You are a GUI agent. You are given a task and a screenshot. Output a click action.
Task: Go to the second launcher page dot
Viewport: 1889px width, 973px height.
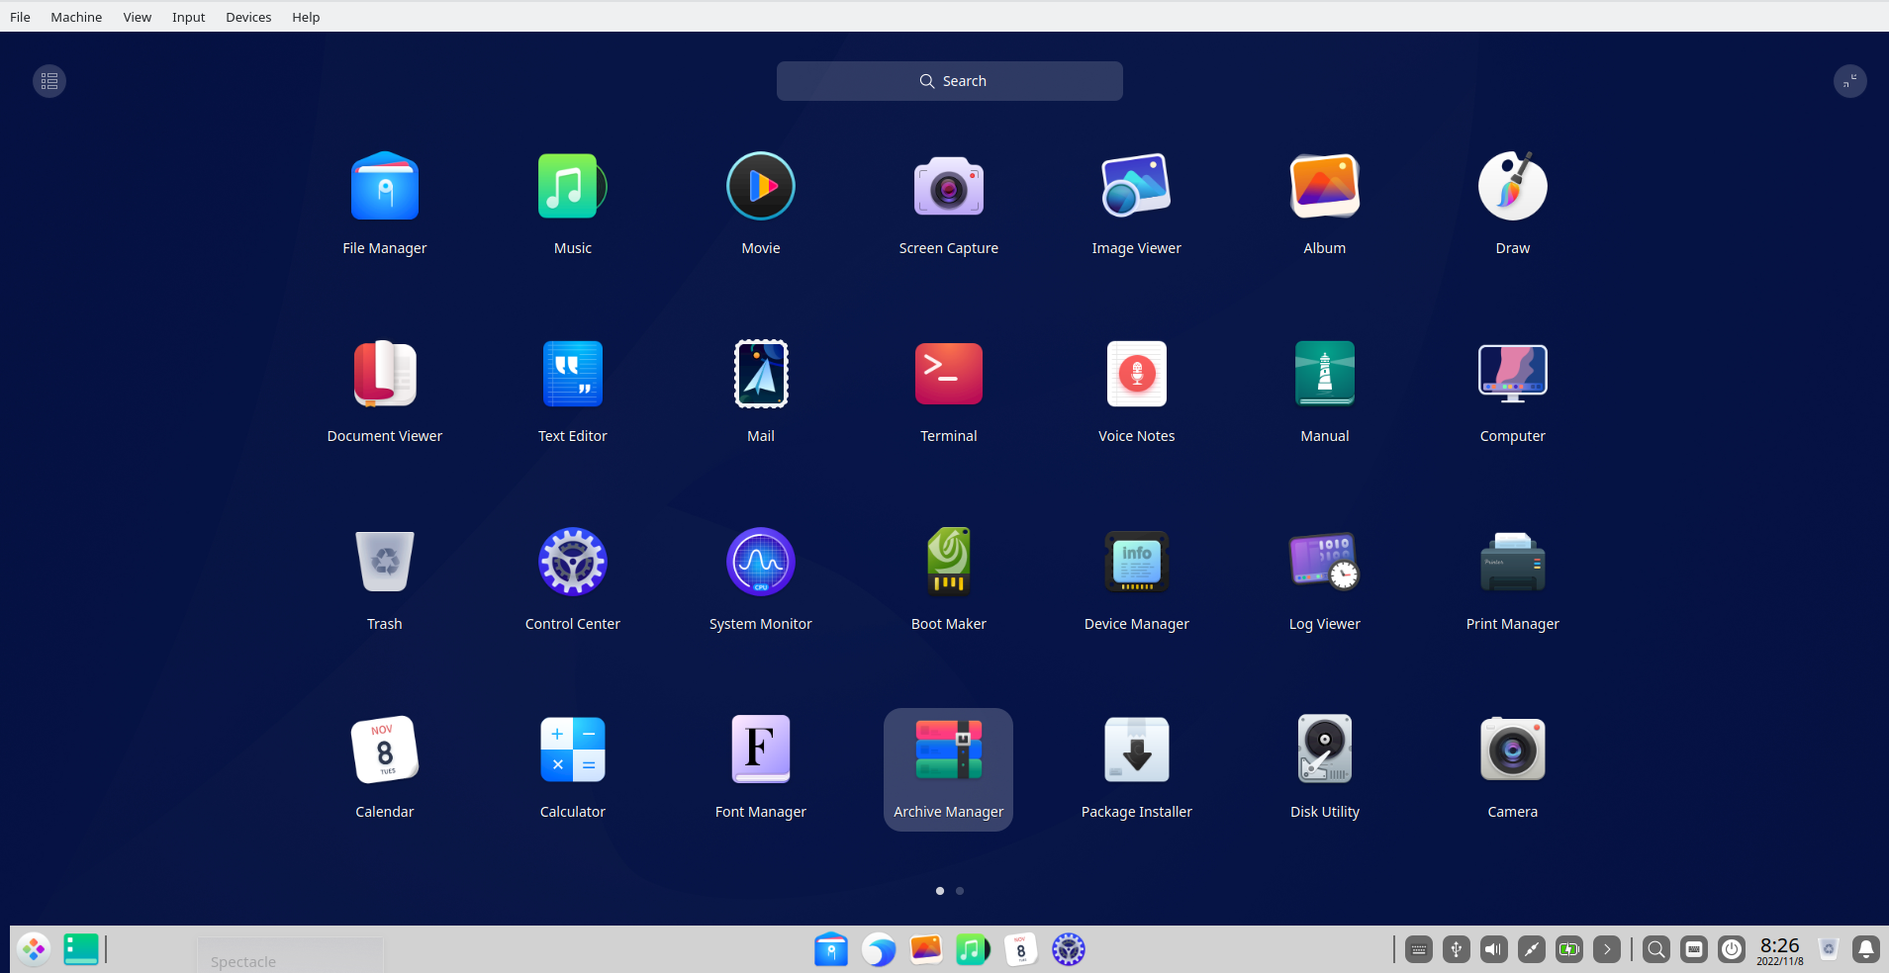point(959,890)
